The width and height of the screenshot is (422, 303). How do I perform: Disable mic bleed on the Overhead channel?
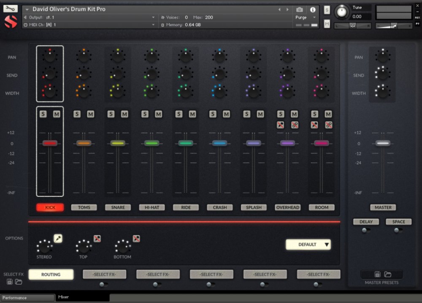[280, 125]
